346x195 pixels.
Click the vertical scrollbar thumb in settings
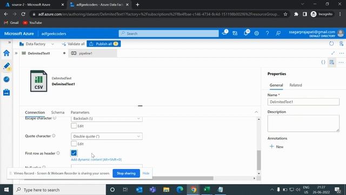tap(259, 160)
